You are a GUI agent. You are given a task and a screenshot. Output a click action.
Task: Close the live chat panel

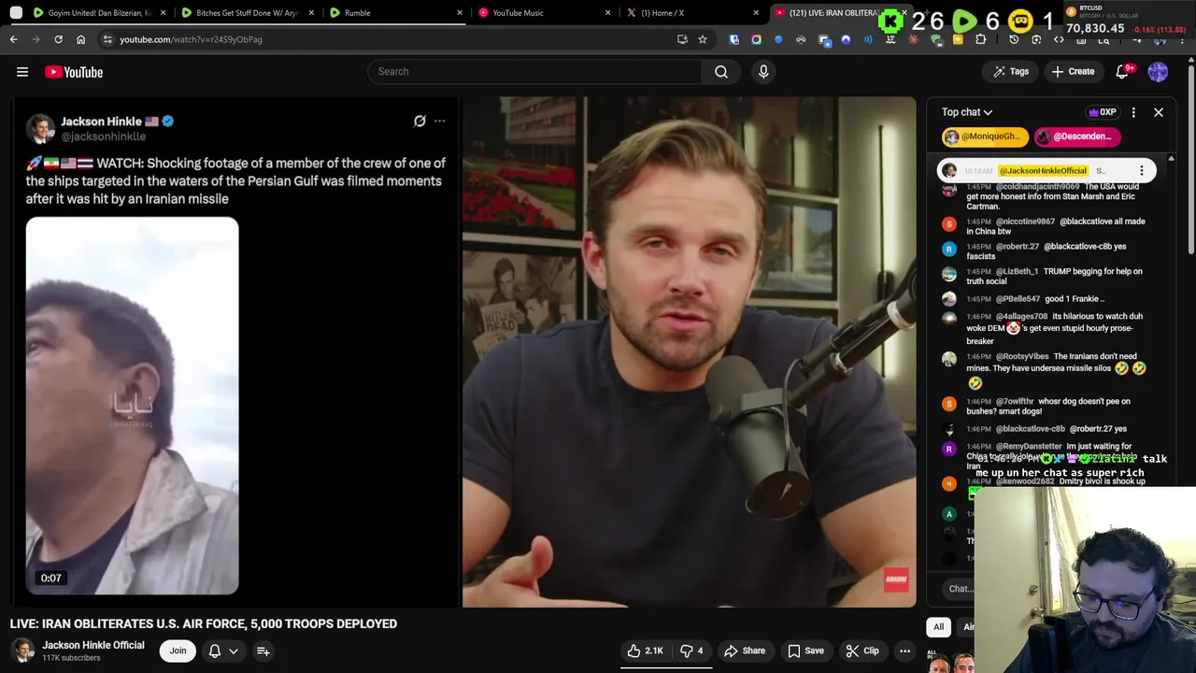[1159, 112]
